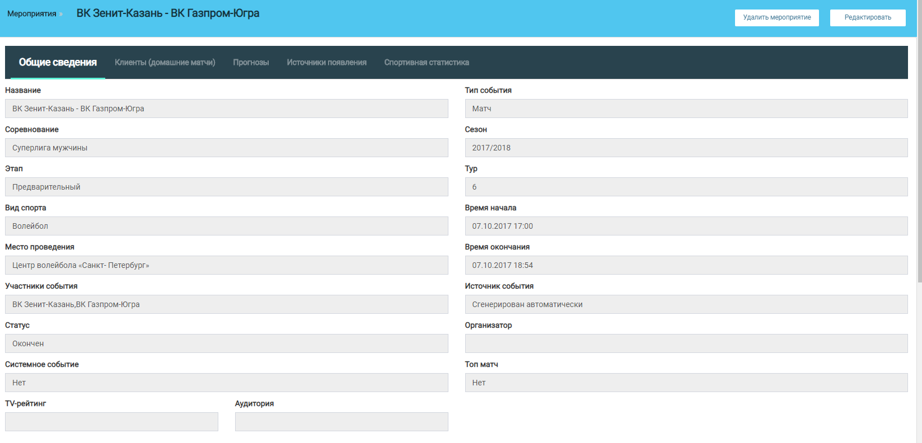Click the Статус field showing Окончен
This screenshot has width=922, height=443.
coord(226,343)
